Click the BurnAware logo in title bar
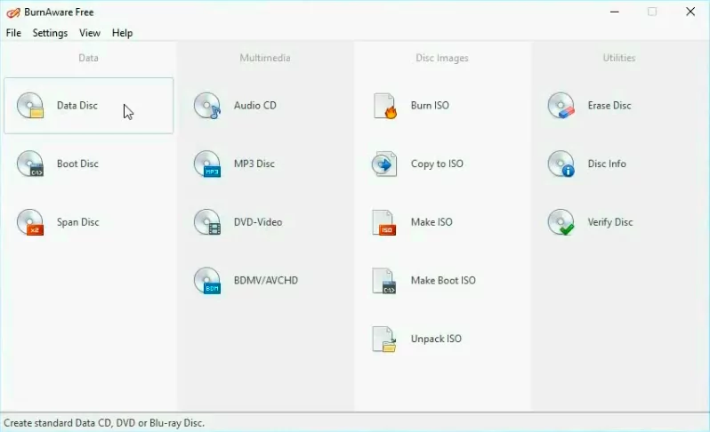The height and width of the screenshot is (432, 710). 13,12
